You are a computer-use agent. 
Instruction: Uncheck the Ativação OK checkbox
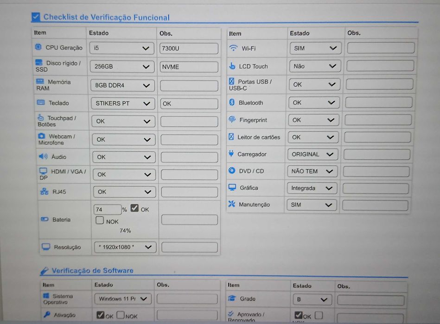coord(101,315)
